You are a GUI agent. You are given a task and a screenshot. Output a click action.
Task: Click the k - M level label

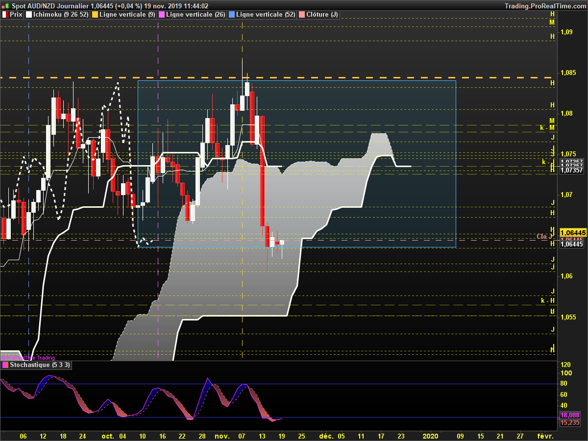547,127
